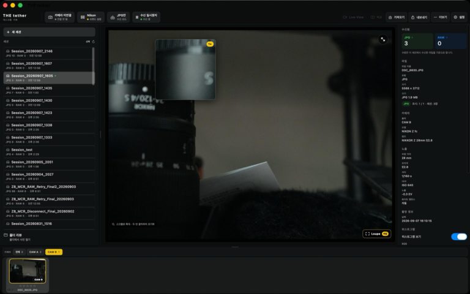Click the expand fullscreen arrows on the preview
The image size is (470, 294).
coord(382,39)
